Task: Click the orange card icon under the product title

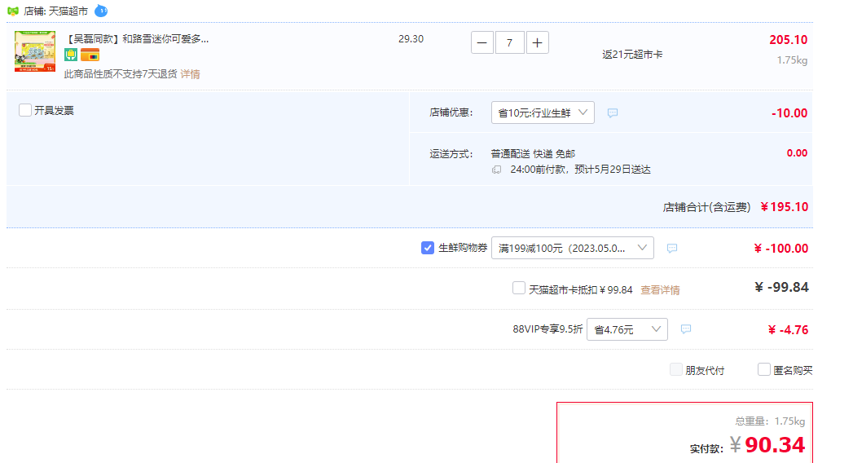Action: [x=90, y=55]
